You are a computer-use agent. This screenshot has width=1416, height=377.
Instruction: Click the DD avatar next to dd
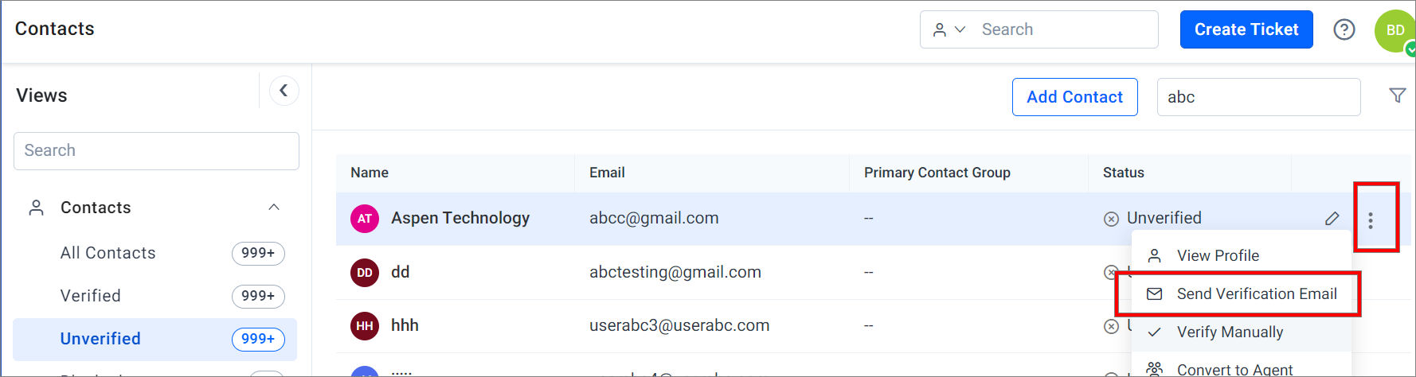click(365, 273)
